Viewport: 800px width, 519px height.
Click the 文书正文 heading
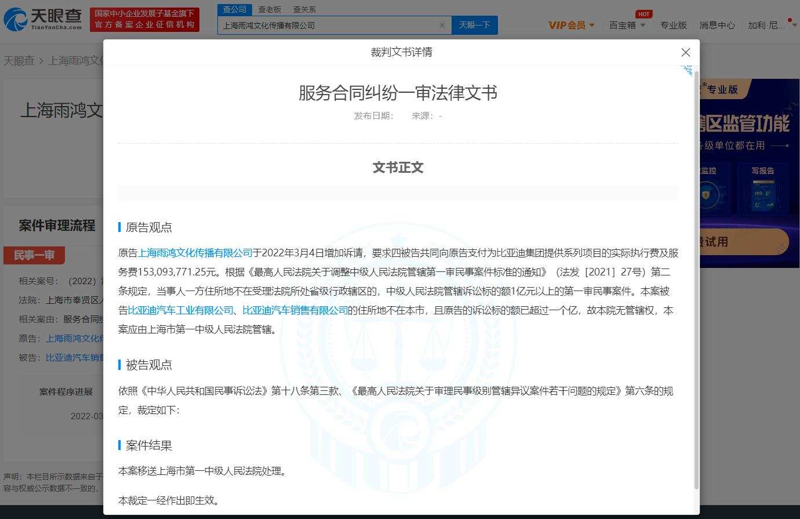(x=398, y=168)
